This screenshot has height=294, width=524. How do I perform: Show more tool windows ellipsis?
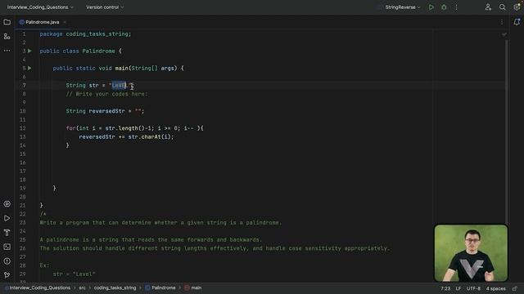click(x=7, y=51)
